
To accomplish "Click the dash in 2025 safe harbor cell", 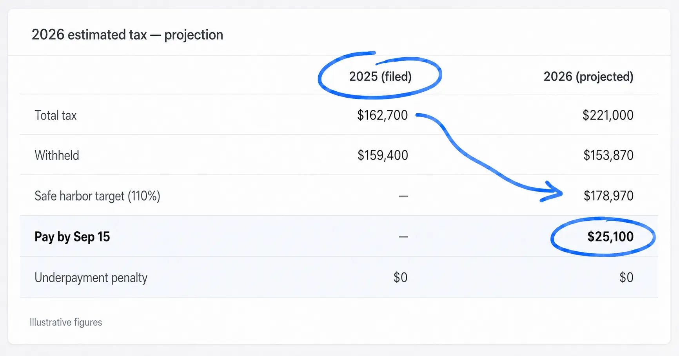I will tap(403, 196).
